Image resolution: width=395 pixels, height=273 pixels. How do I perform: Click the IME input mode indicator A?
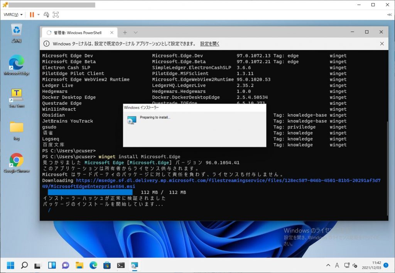[337, 265]
